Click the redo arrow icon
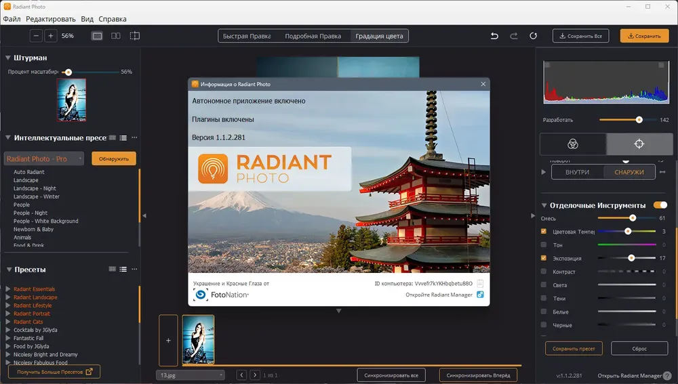Screen dimensions: 678x384 click(514, 36)
